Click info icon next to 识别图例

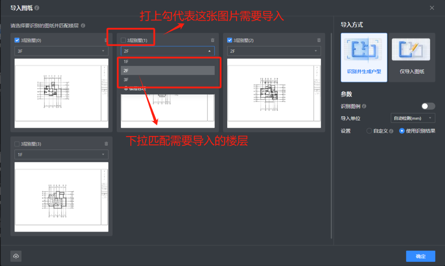364,106
